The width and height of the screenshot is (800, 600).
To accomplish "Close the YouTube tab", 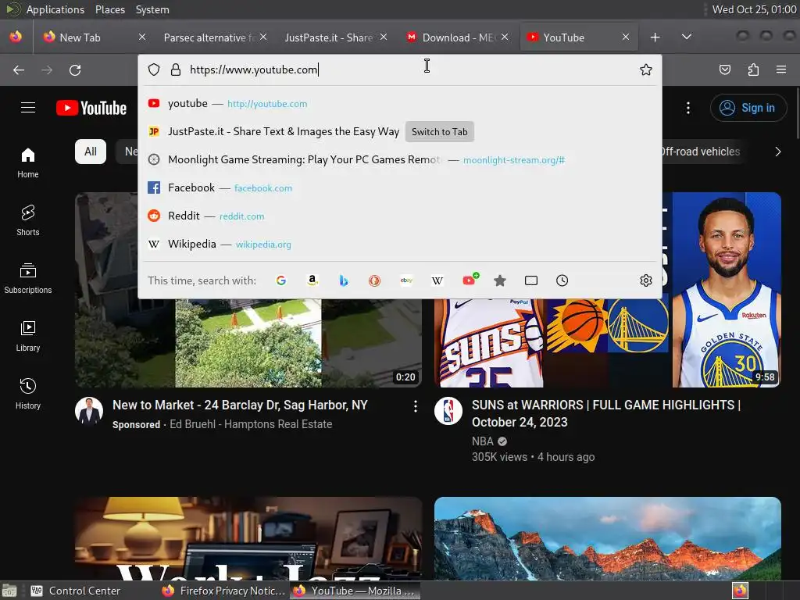I will pyautogui.click(x=626, y=37).
